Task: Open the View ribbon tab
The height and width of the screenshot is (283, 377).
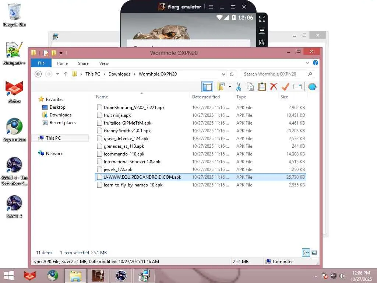Action: point(104,63)
